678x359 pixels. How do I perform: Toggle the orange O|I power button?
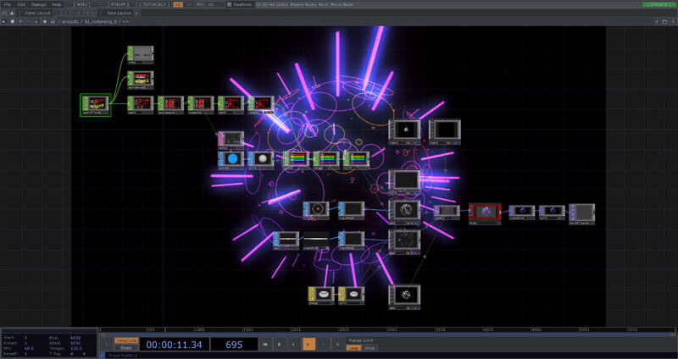coord(178,4)
